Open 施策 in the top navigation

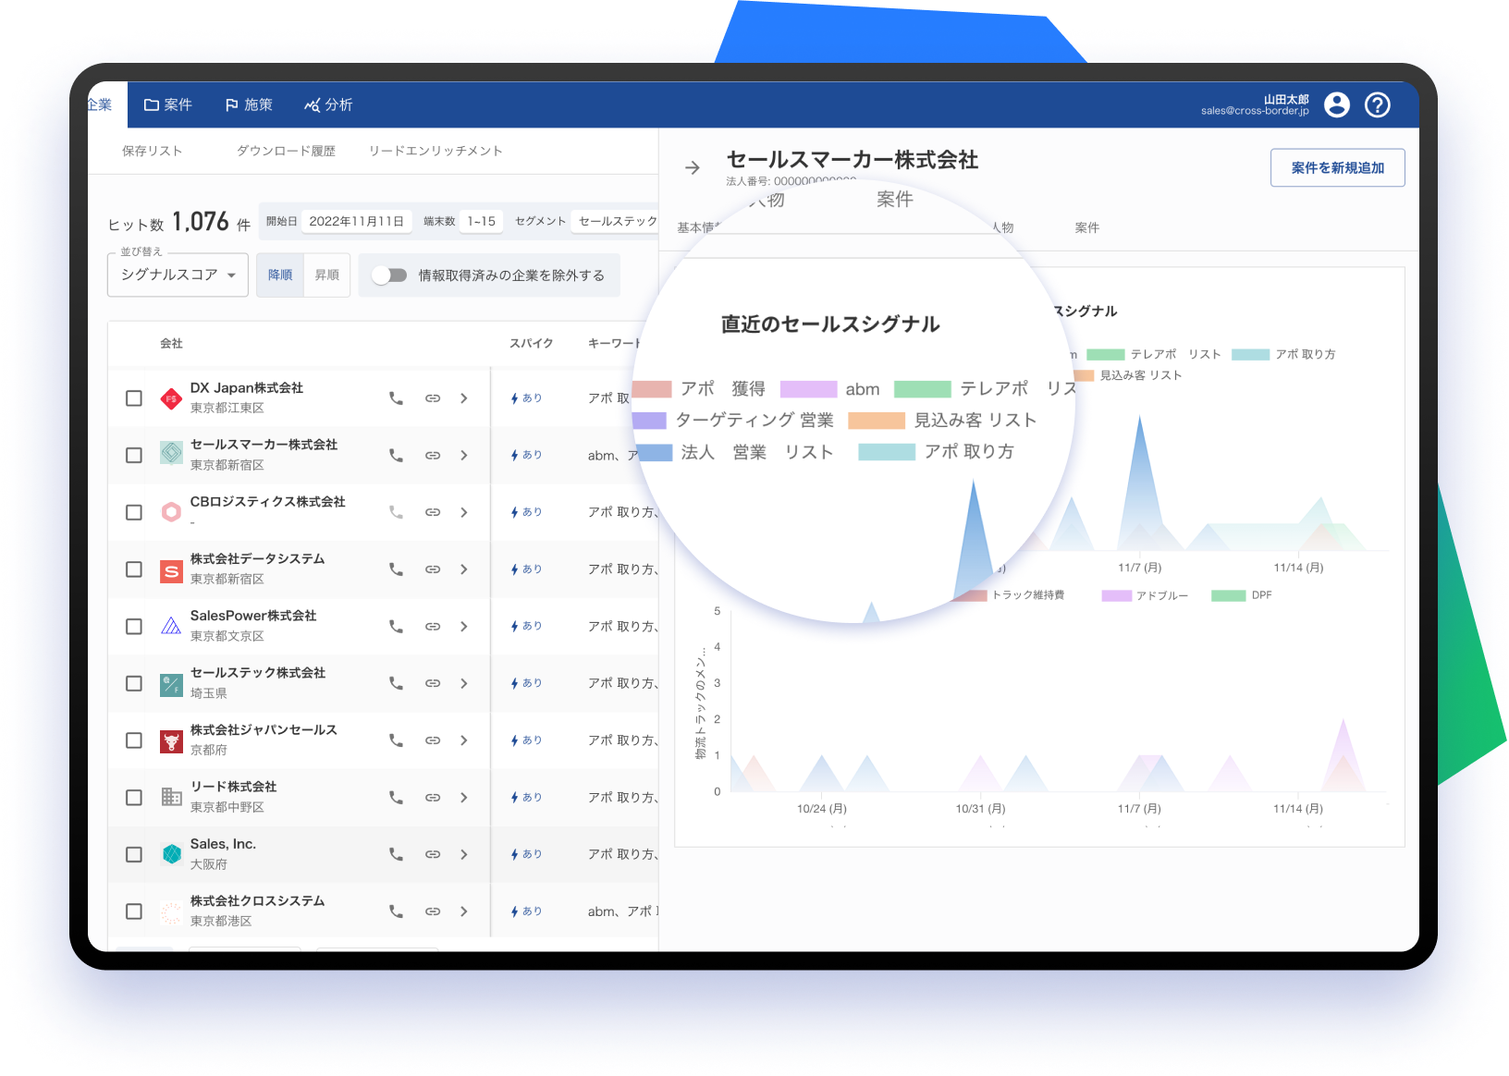(x=249, y=104)
